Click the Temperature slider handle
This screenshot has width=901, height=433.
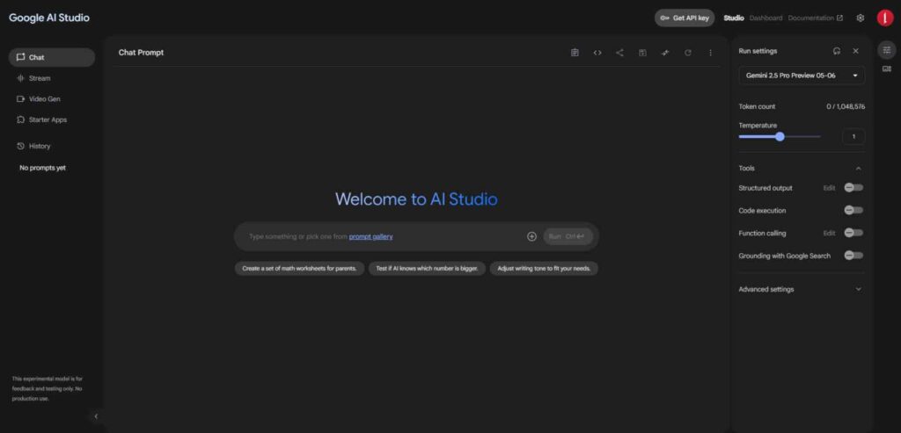[780, 136]
